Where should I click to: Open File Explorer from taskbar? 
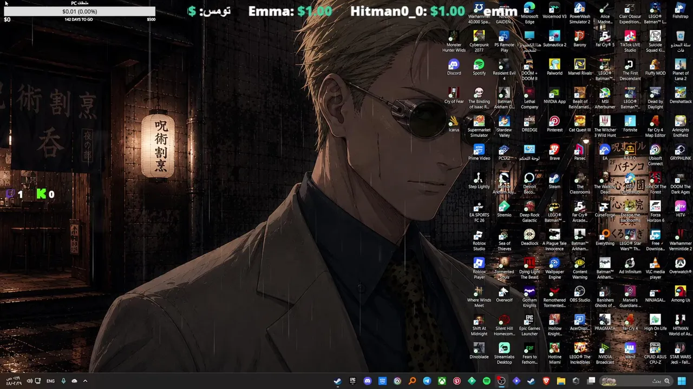(x=561, y=381)
